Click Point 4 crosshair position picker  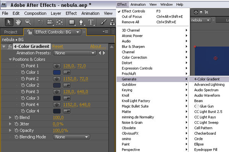click(x=57, y=104)
